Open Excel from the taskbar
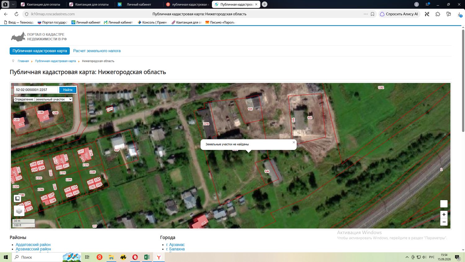This screenshot has width=465, height=262. [147, 257]
